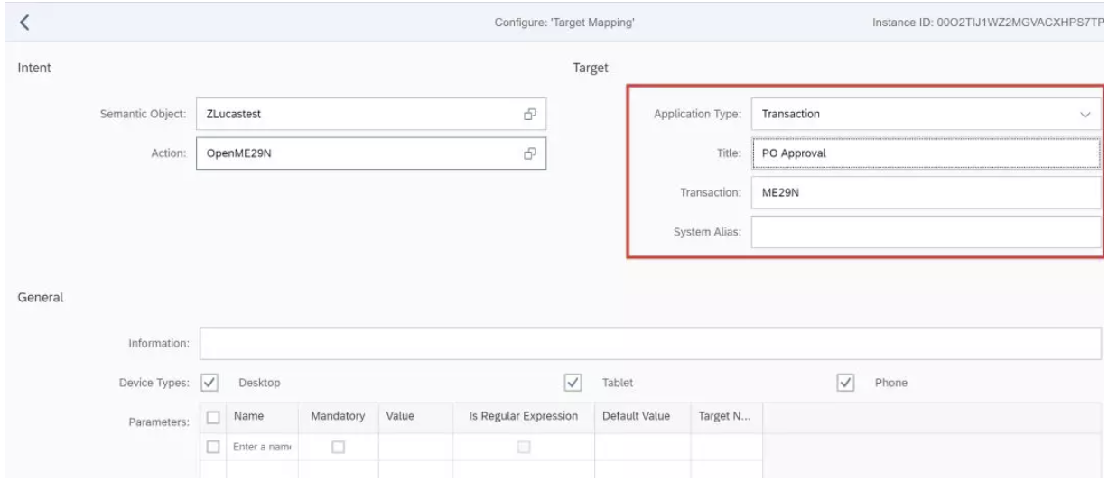Click the Is Regular Expression column header

point(523,417)
